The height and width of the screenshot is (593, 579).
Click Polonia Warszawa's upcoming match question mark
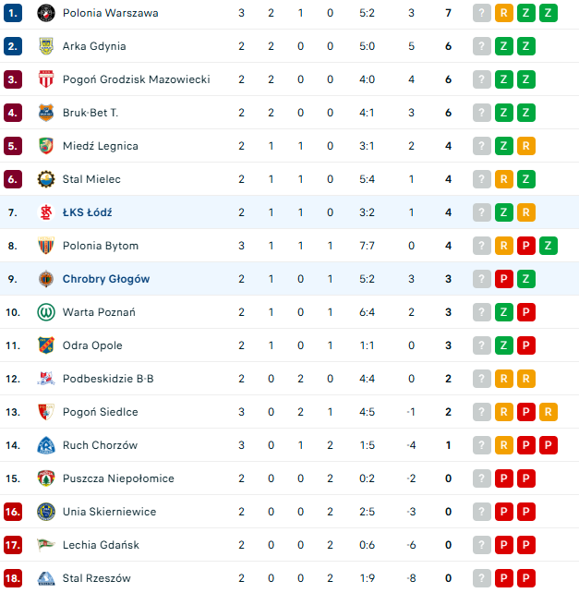click(482, 13)
